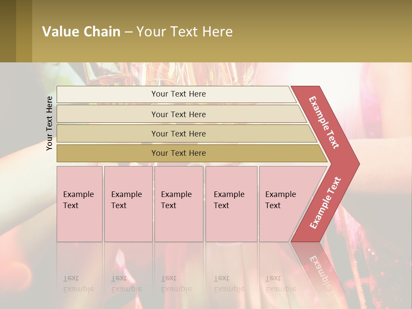Click the vertical "Your Text Here" label
This screenshot has width=412, height=309.
click(x=49, y=123)
